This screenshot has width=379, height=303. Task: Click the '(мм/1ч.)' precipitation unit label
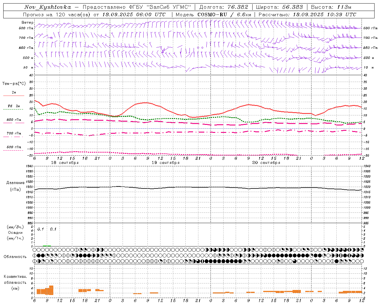click(x=15, y=238)
